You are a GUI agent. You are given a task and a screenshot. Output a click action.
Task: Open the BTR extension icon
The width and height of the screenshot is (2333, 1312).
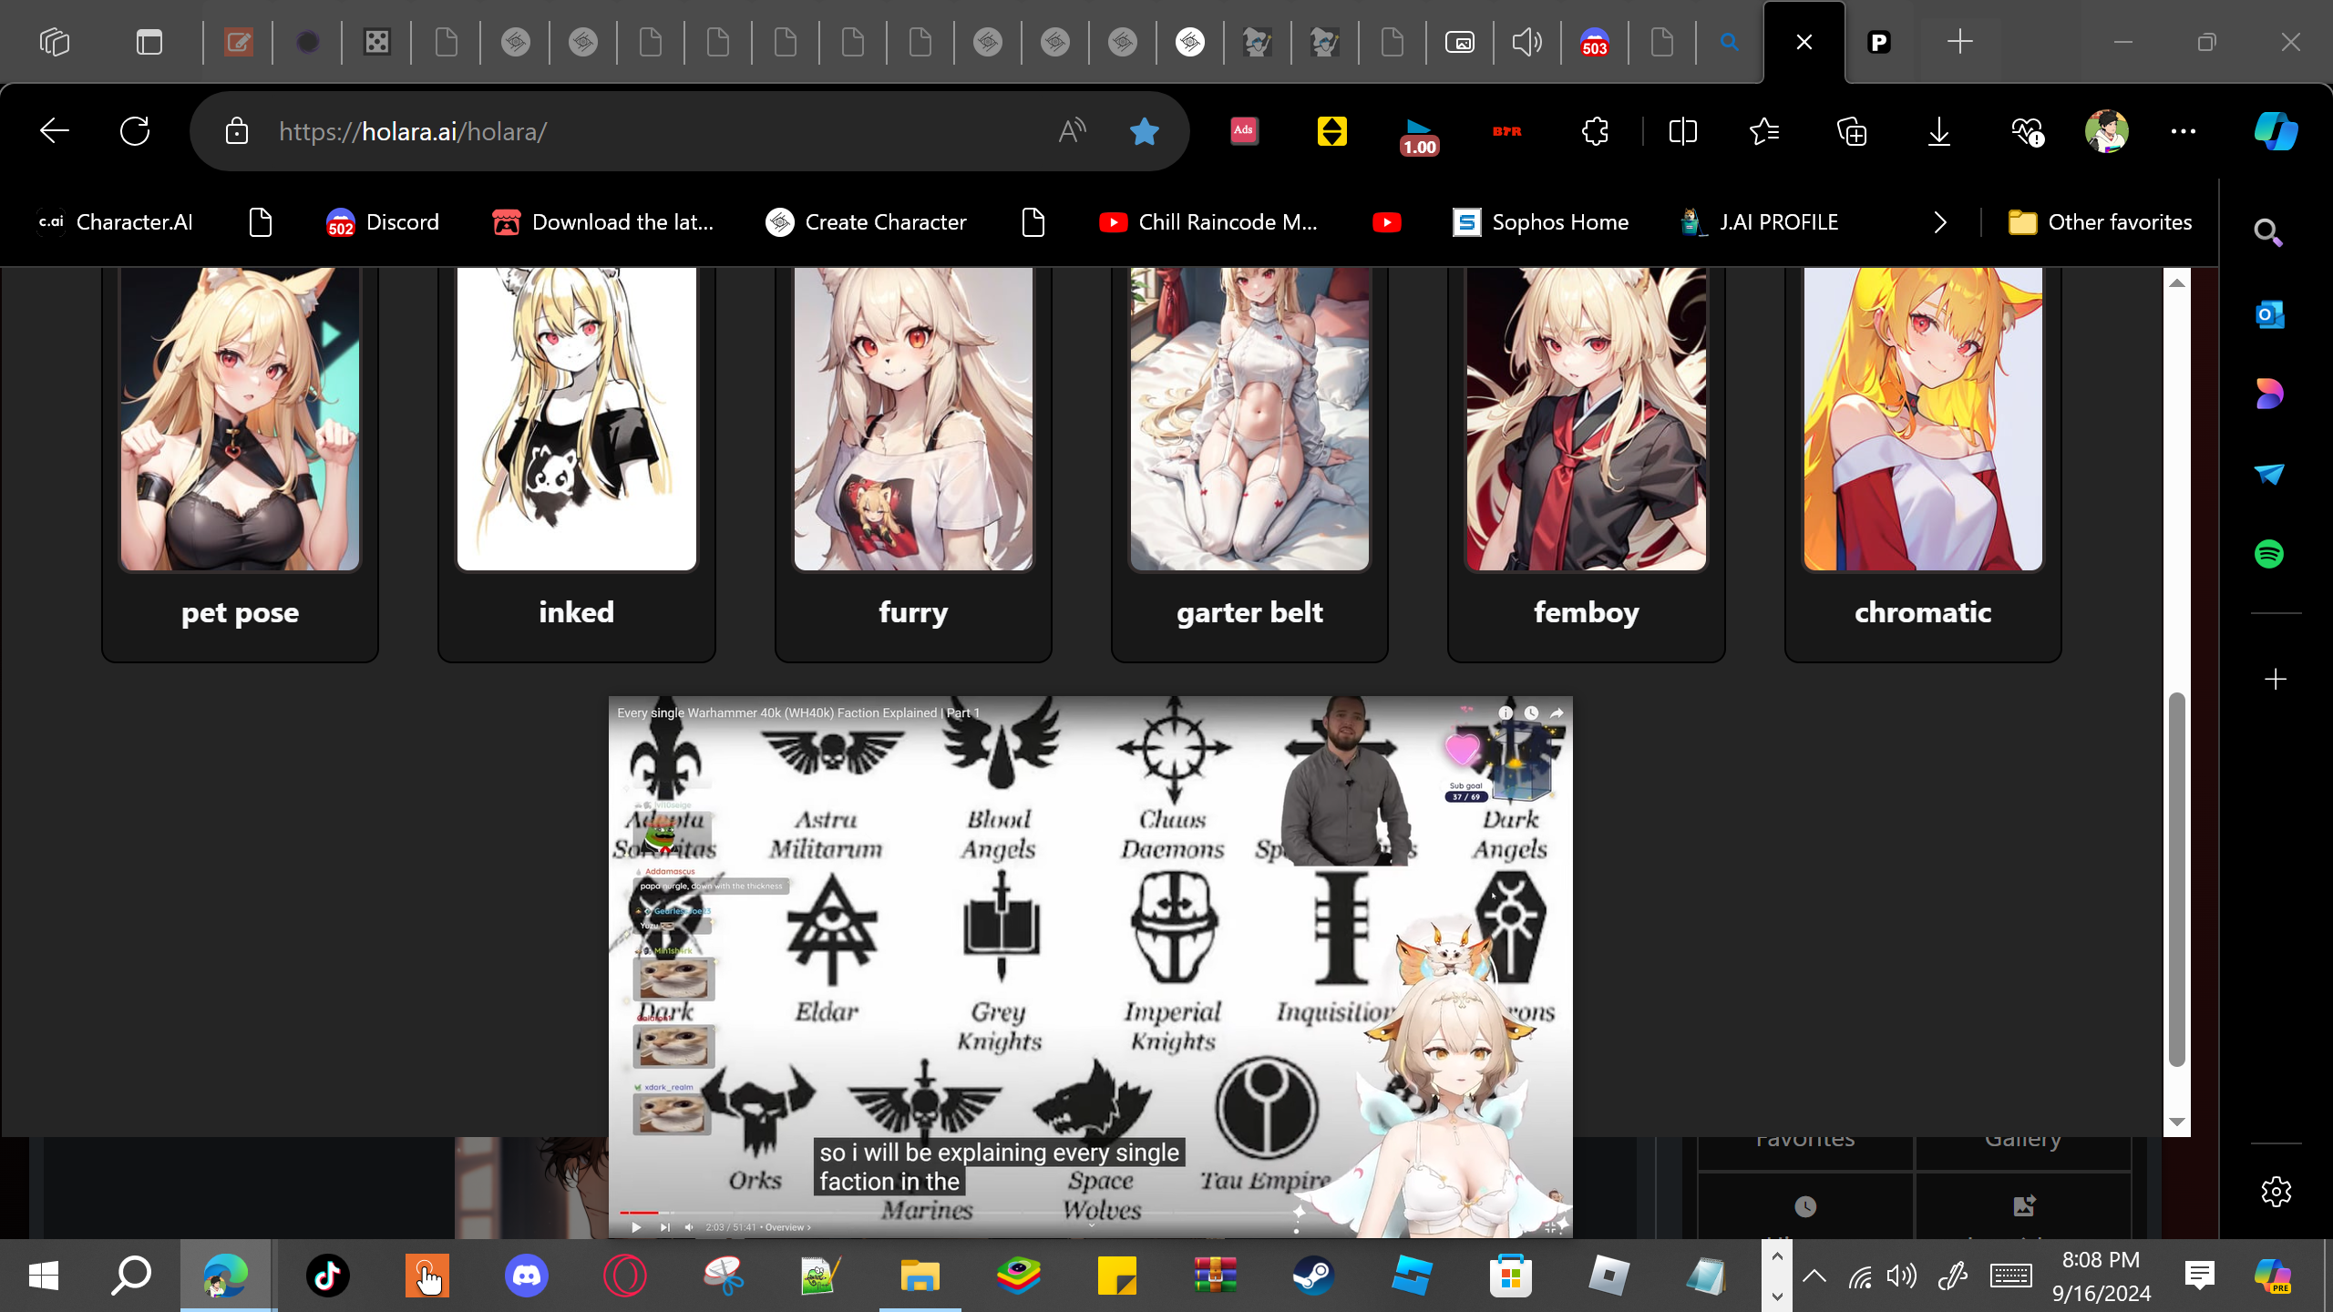coord(1506,131)
